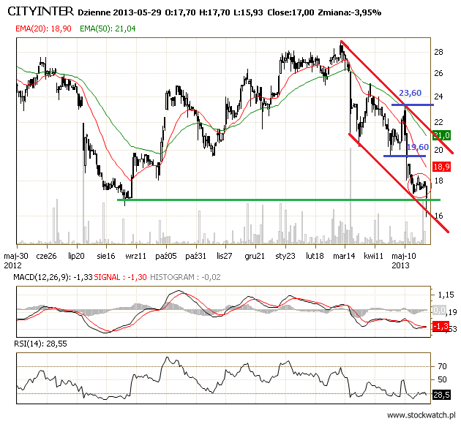Image resolution: width=461 pixels, height=424 pixels.
Task: Click the 'lis27' date axis label
Action: point(225,256)
